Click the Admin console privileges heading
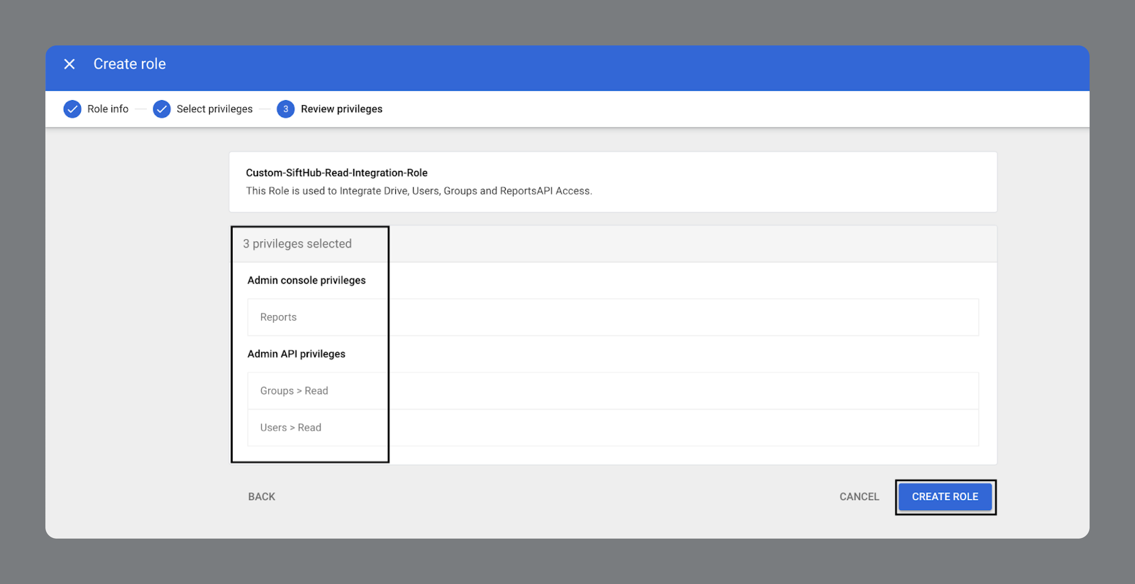Viewport: 1135px width, 584px height. click(306, 280)
